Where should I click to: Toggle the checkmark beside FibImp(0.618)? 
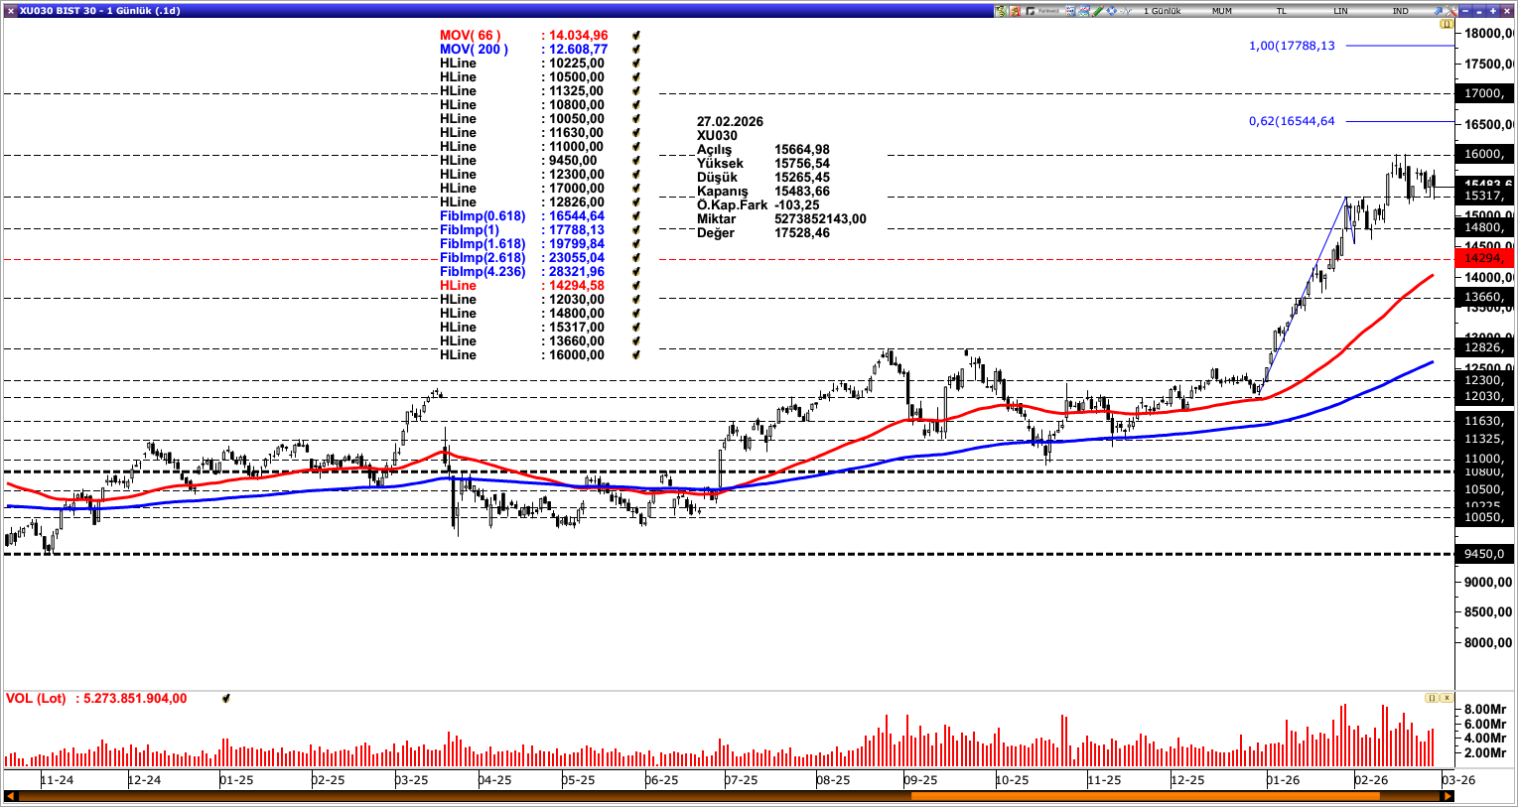point(635,215)
